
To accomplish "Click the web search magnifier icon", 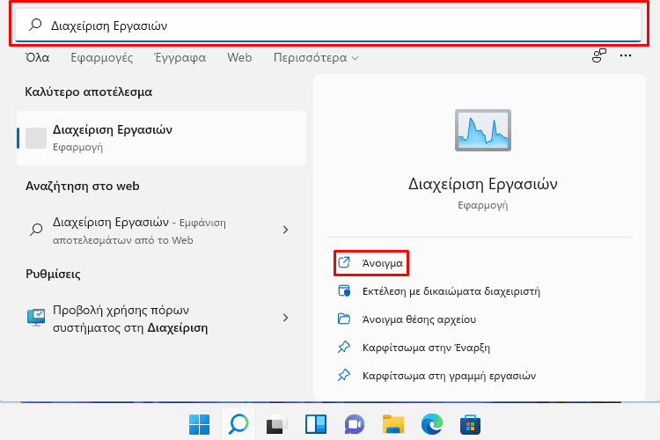I will (36, 230).
